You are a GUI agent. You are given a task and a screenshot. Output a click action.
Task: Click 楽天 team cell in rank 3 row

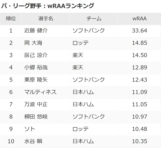(78, 55)
